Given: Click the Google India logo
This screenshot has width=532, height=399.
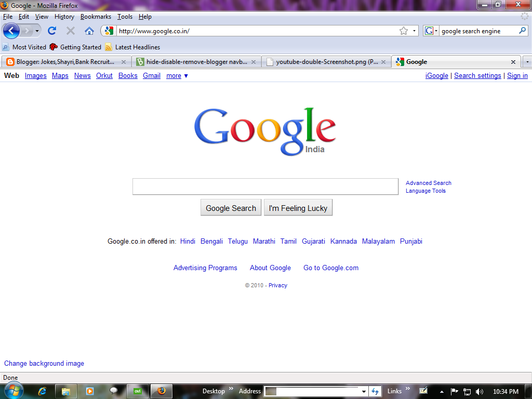Looking at the screenshot, I should [x=265, y=131].
